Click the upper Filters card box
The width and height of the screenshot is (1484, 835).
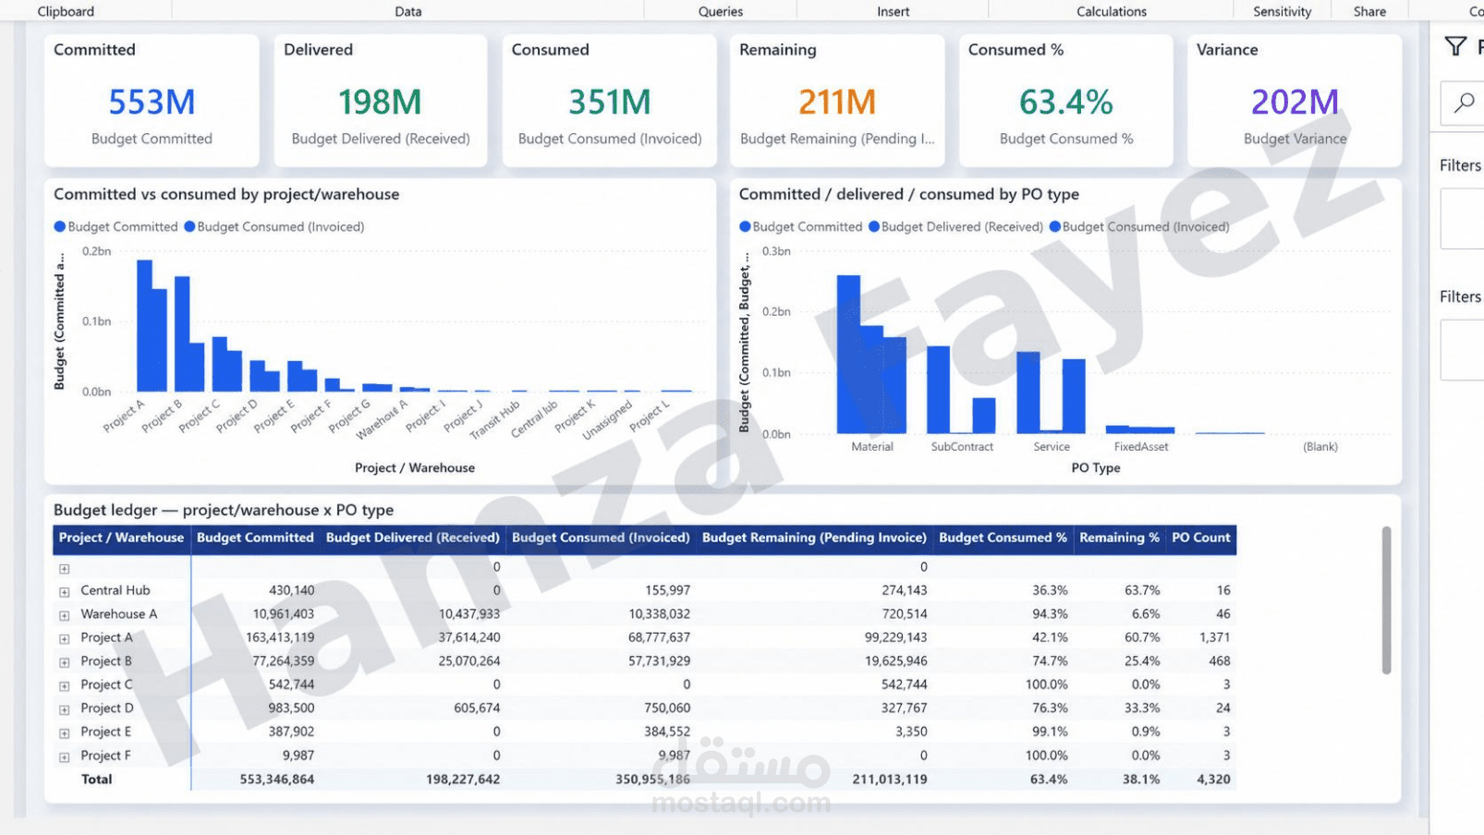[1463, 219]
